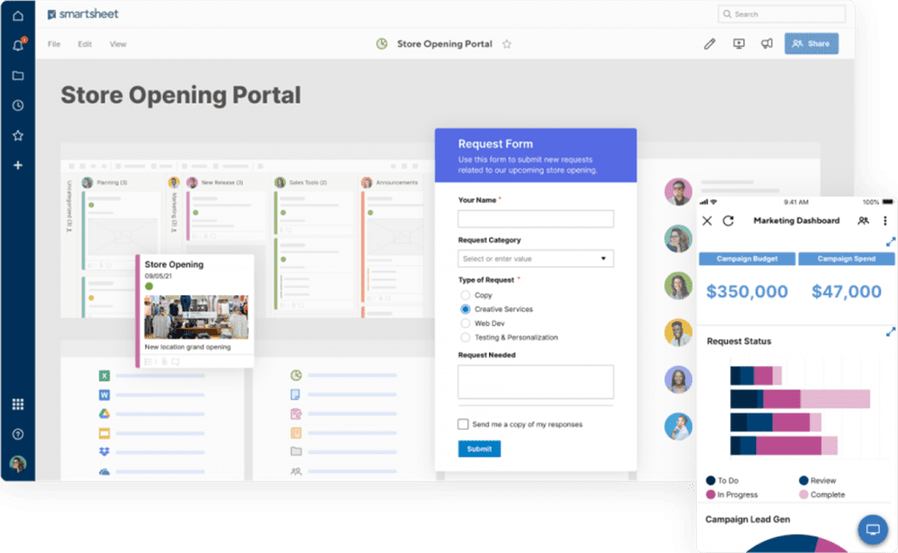Click the Search box at top
Image resolution: width=898 pixels, height=553 pixels.
[781, 13]
